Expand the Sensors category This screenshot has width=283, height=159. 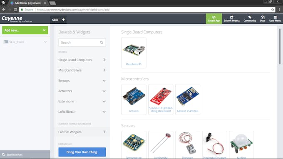coord(82,80)
